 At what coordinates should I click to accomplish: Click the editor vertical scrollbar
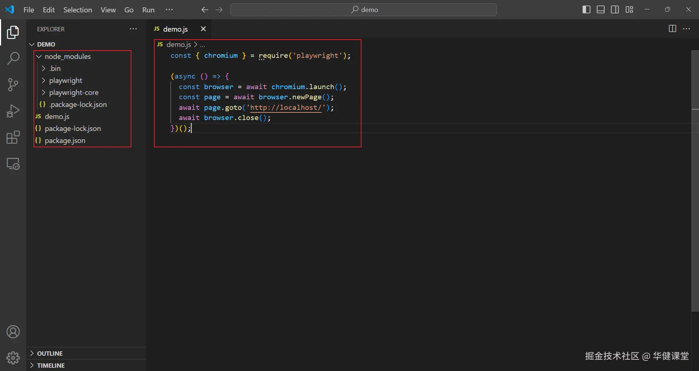[x=695, y=182]
